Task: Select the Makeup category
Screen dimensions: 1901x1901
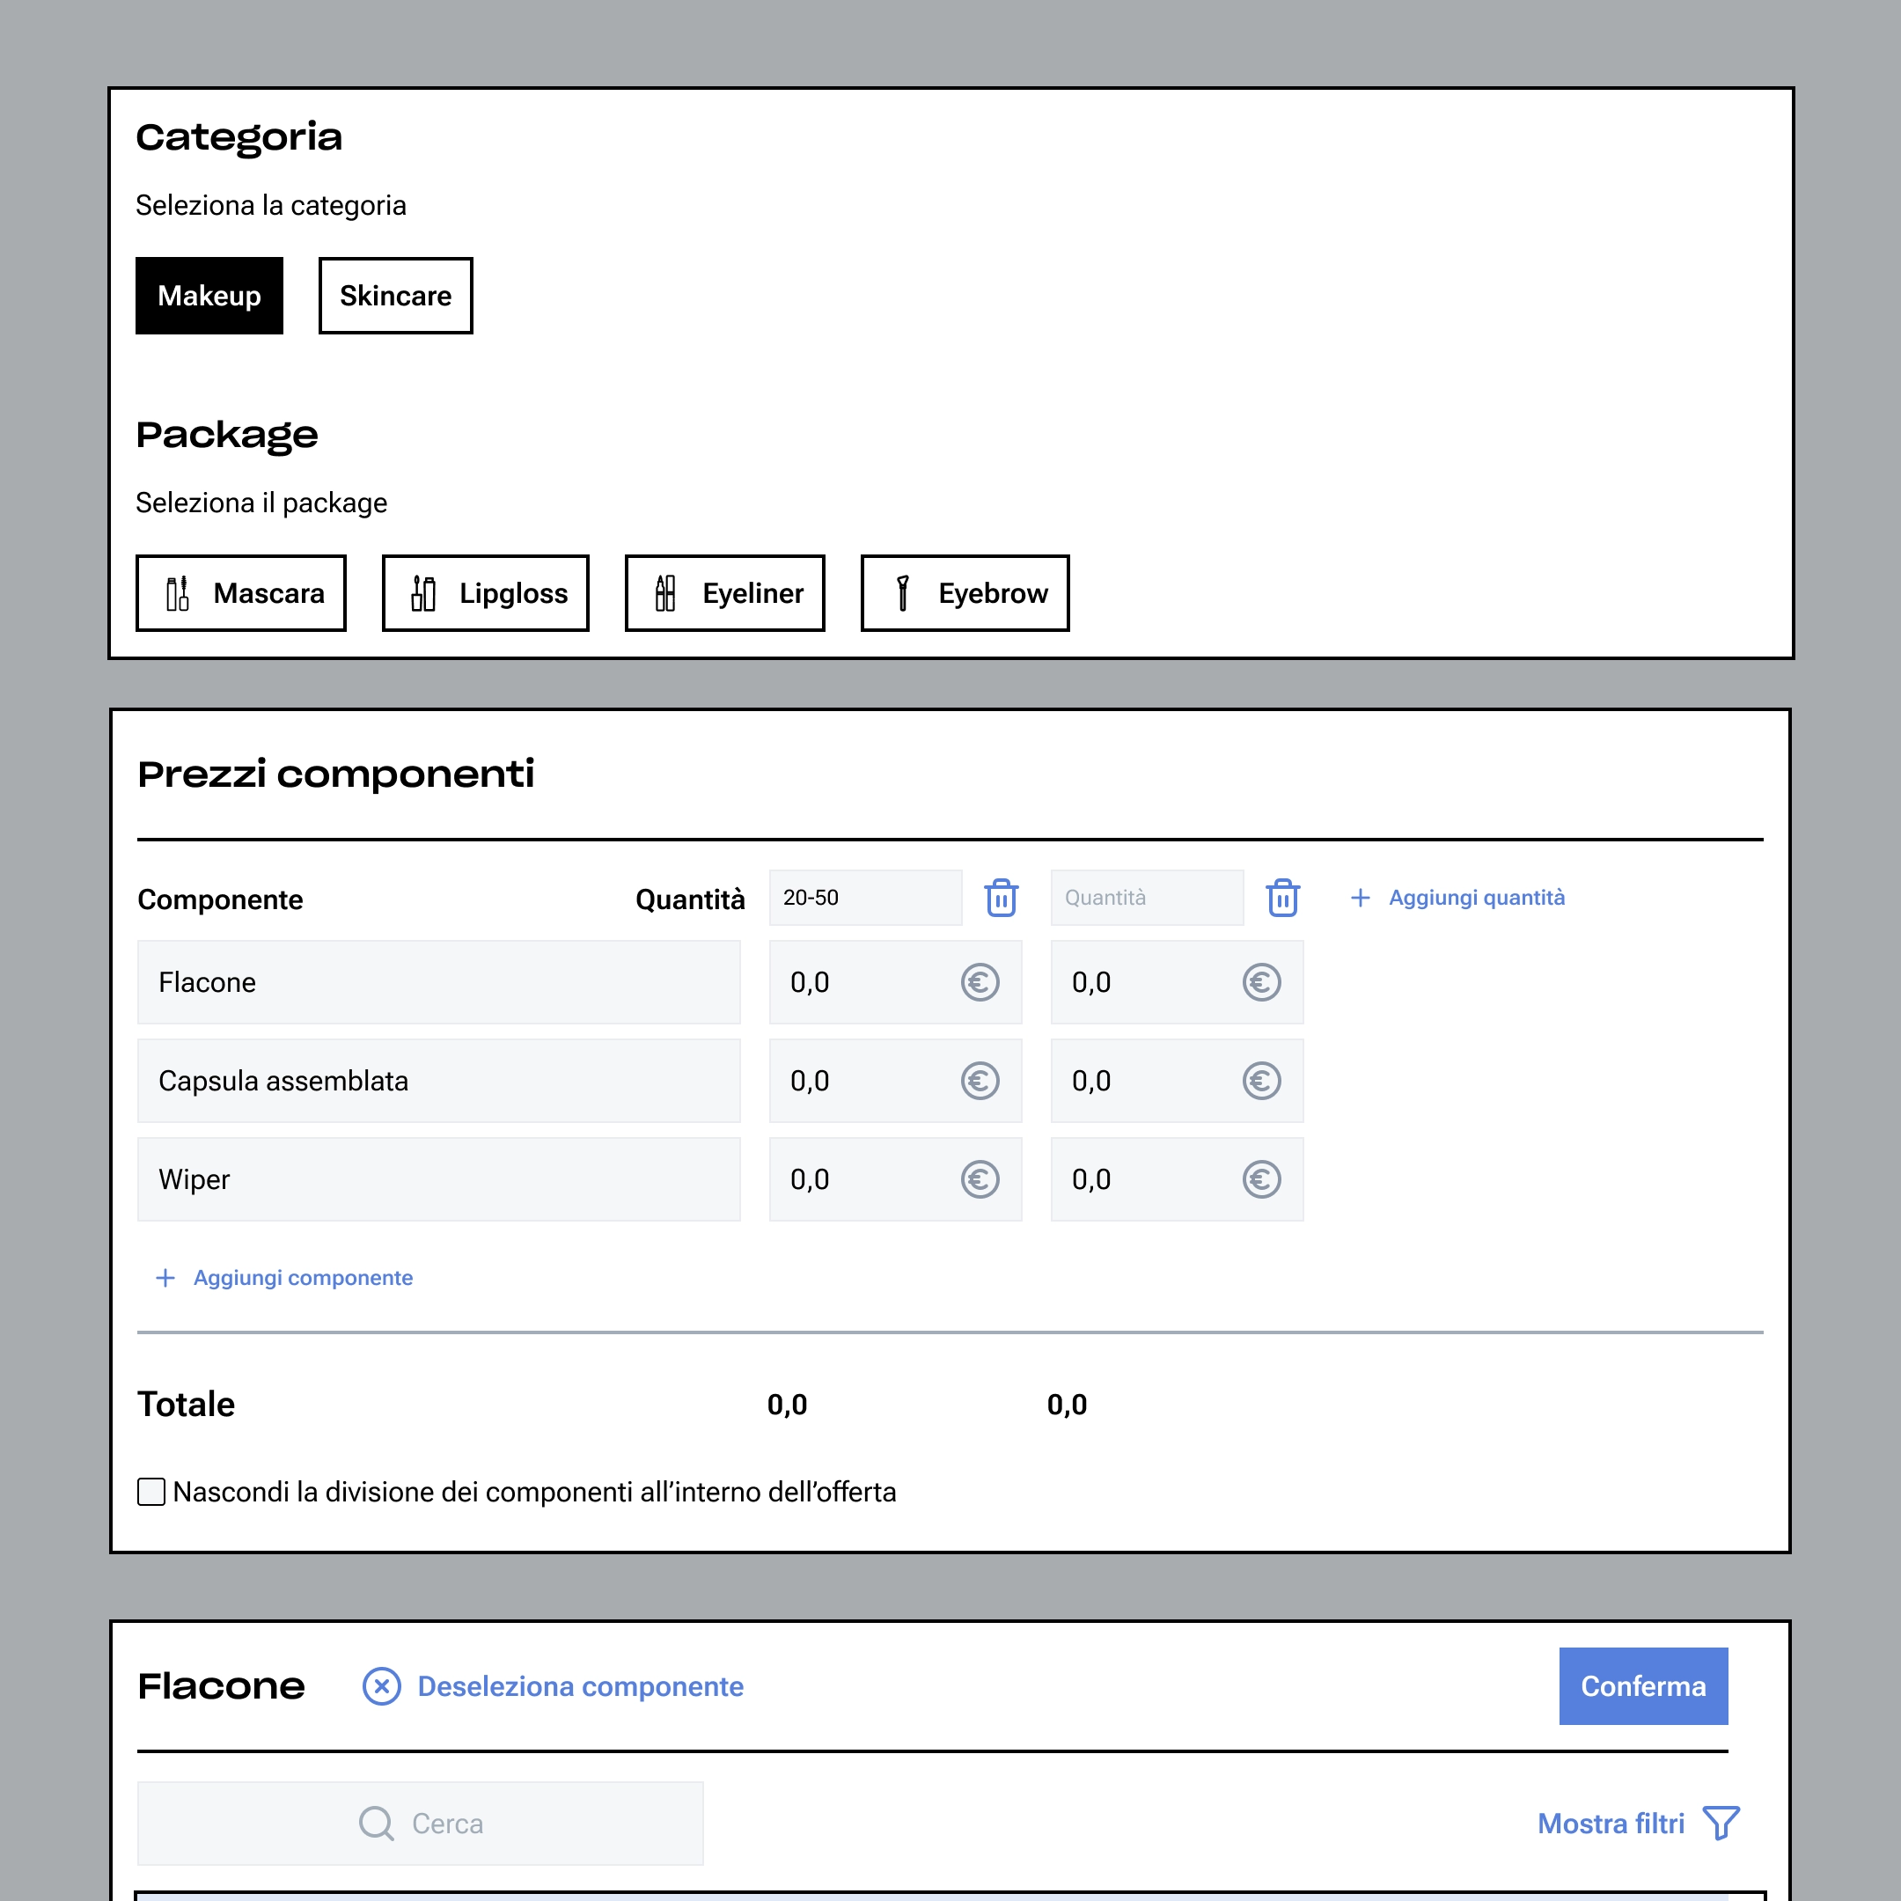Action: pyautogui.click(x=209, y=295)
